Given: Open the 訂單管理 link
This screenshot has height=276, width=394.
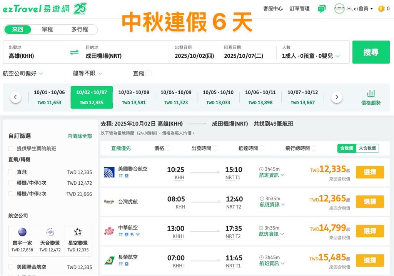Looking at the screenshot, I should pos(300,8).
